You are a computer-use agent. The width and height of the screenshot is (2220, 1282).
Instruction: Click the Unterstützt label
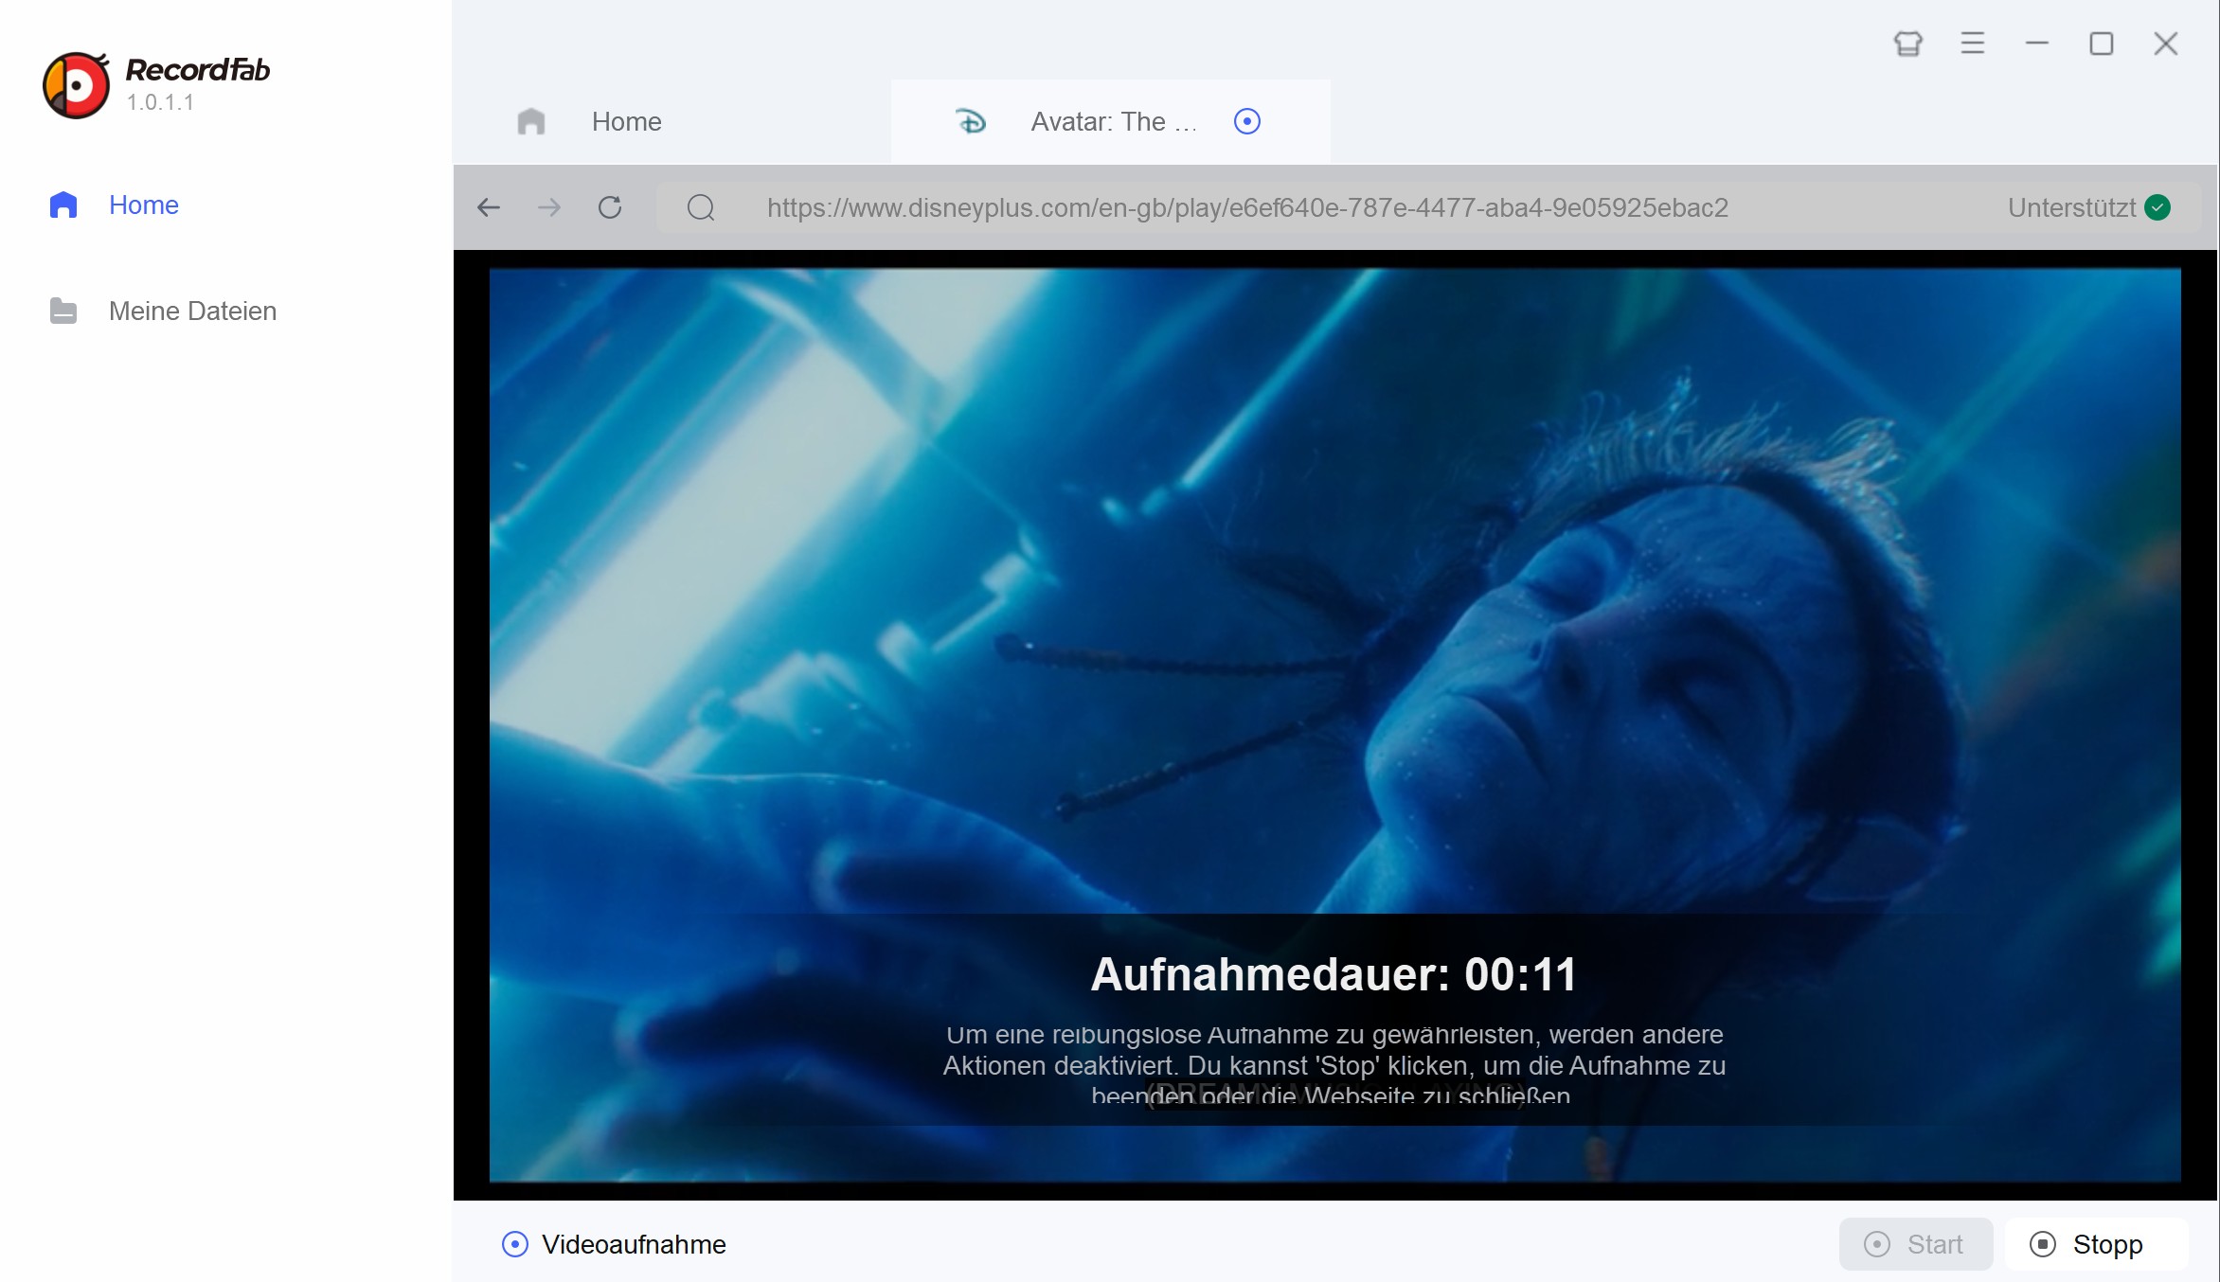pos(2071,207)
